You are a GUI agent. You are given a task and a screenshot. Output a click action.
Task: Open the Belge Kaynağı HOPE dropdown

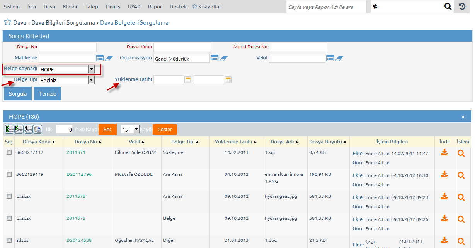click(x=67, y=69)
